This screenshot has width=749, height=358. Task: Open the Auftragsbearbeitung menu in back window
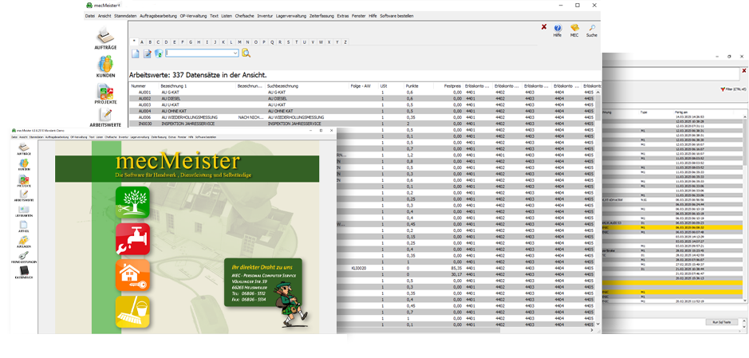coord(159,16)
